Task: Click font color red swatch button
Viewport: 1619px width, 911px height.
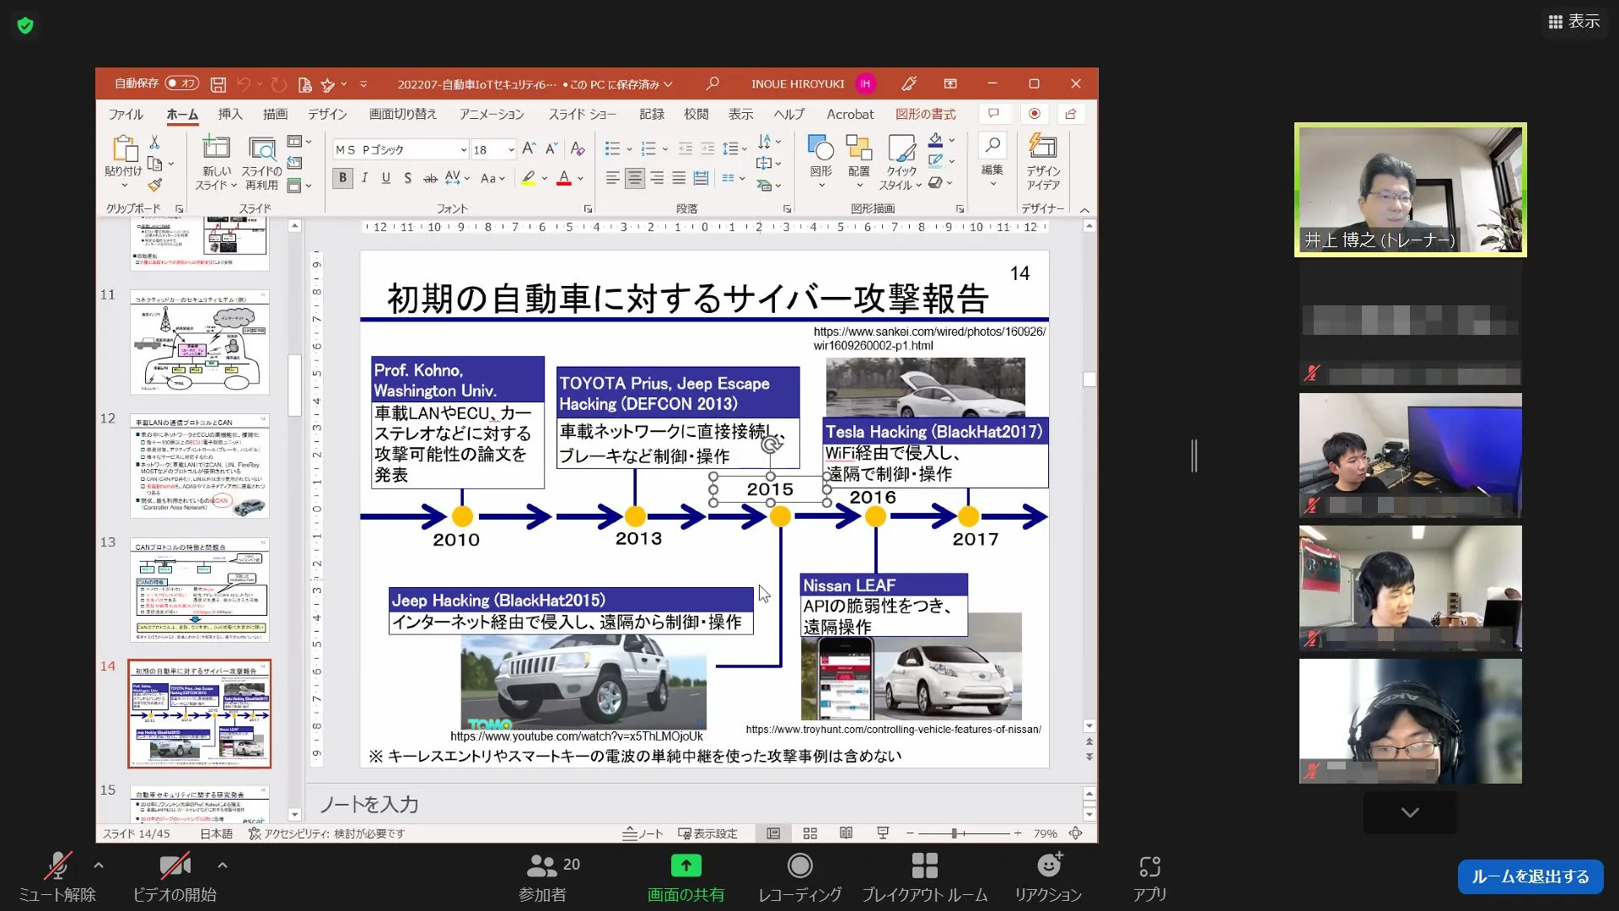Action: (564, 178)
